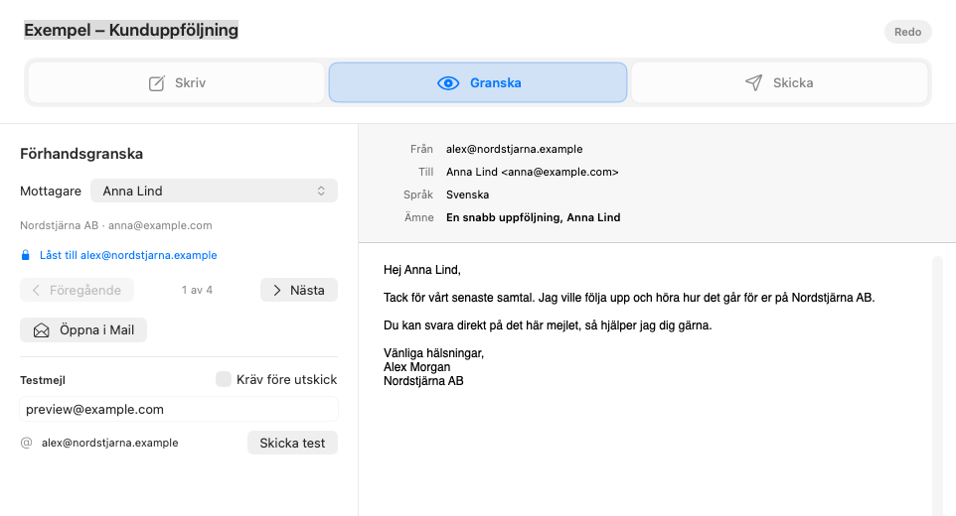The image size is (956, 516).
Task: Switch to the Skicka tab
Action: tap(779, 82)
